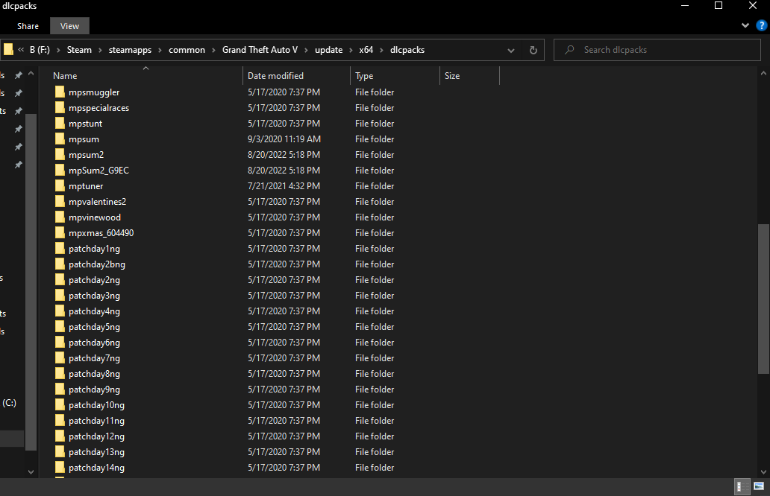Click the refresh button in address bar
This screenshot has width=770, height=496.
point(533,50)
